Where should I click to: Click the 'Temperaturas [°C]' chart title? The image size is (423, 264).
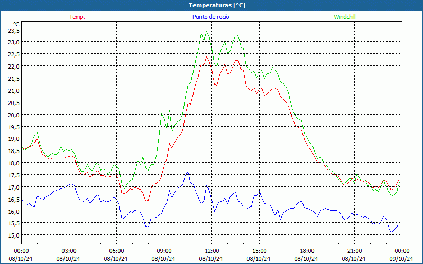coord(217,5)
